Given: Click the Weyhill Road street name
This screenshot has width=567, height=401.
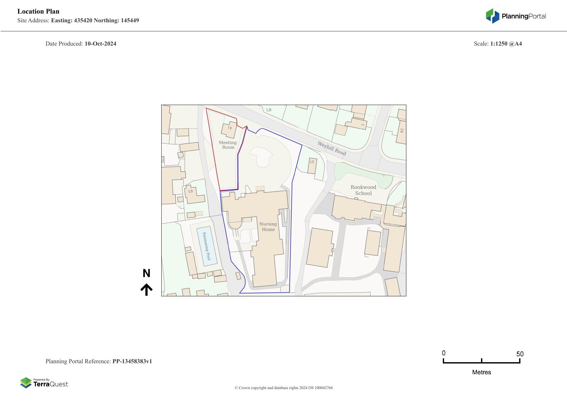Looking at the screenshot, I should point(332,148).
